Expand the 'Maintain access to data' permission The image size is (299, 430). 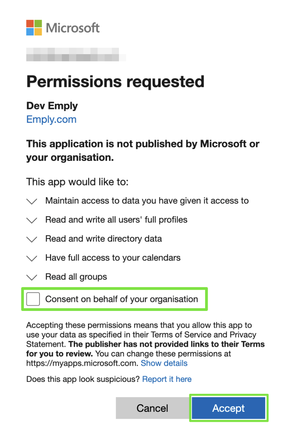coord(32,201)
